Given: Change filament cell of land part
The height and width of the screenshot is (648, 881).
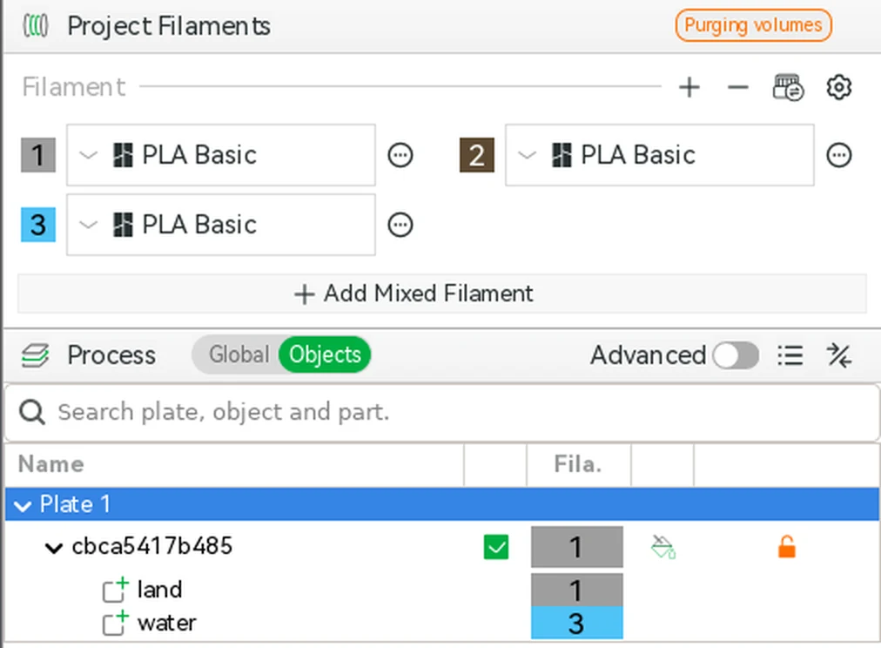Looking at the screenshot, I should pos(577,591).
